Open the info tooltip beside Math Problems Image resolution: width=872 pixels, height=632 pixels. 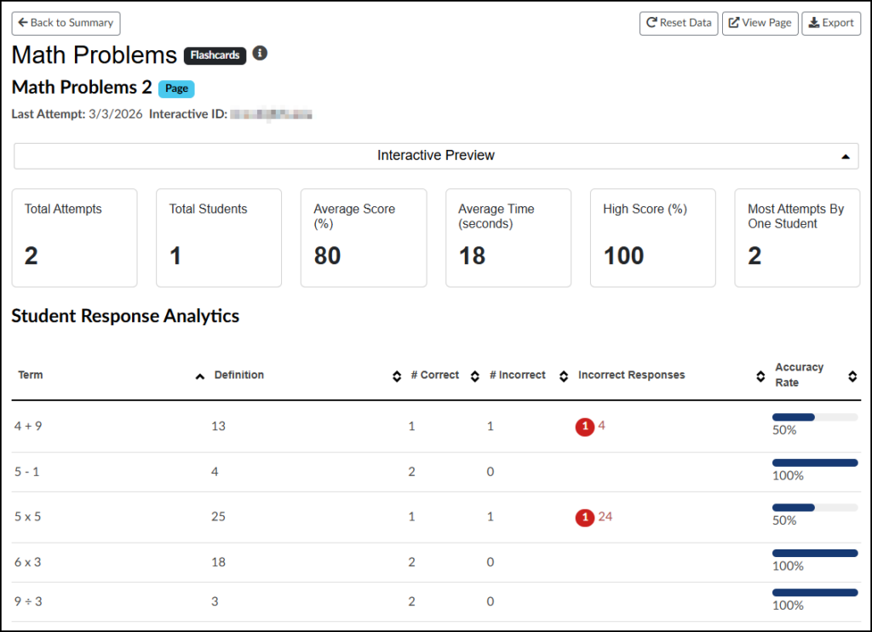(260, 53)
